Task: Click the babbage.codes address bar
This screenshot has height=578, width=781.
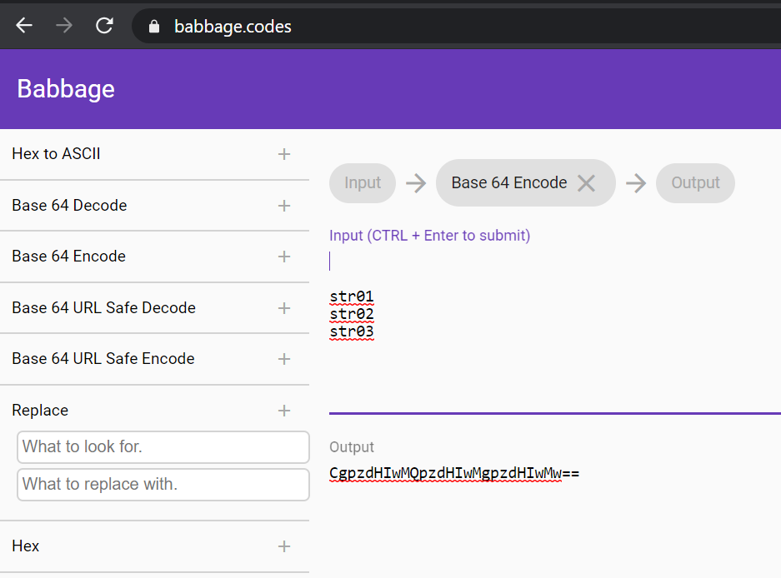Action: click(x=456, y=26)
